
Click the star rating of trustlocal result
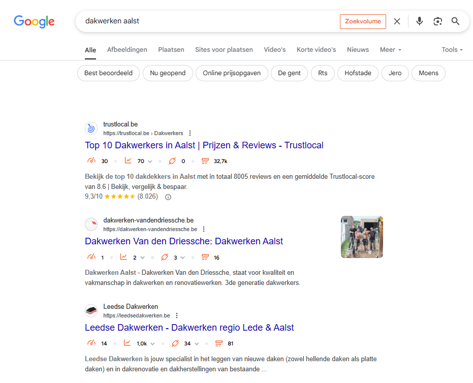coord(119,197)
